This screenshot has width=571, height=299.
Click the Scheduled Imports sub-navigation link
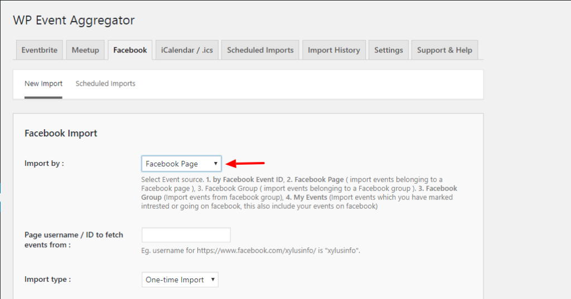pos(105,84)
